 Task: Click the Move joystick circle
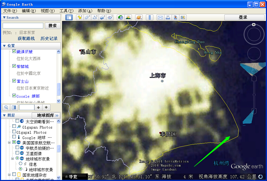tap(254, 54)
